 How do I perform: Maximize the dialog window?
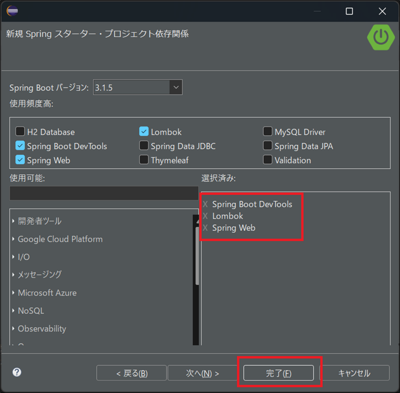[x=349, y=11]
